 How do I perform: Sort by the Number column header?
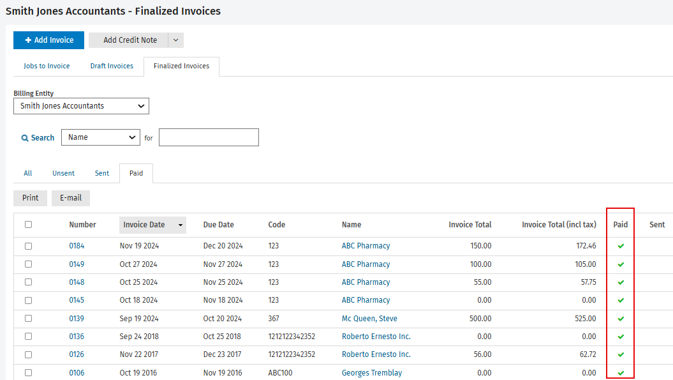[82, 225]
